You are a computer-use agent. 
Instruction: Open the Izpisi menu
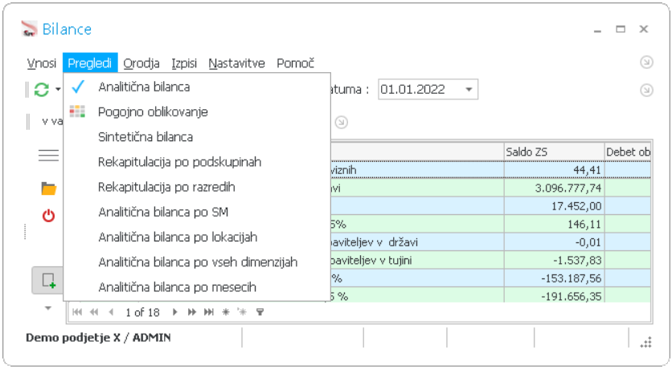coord(184,63)
